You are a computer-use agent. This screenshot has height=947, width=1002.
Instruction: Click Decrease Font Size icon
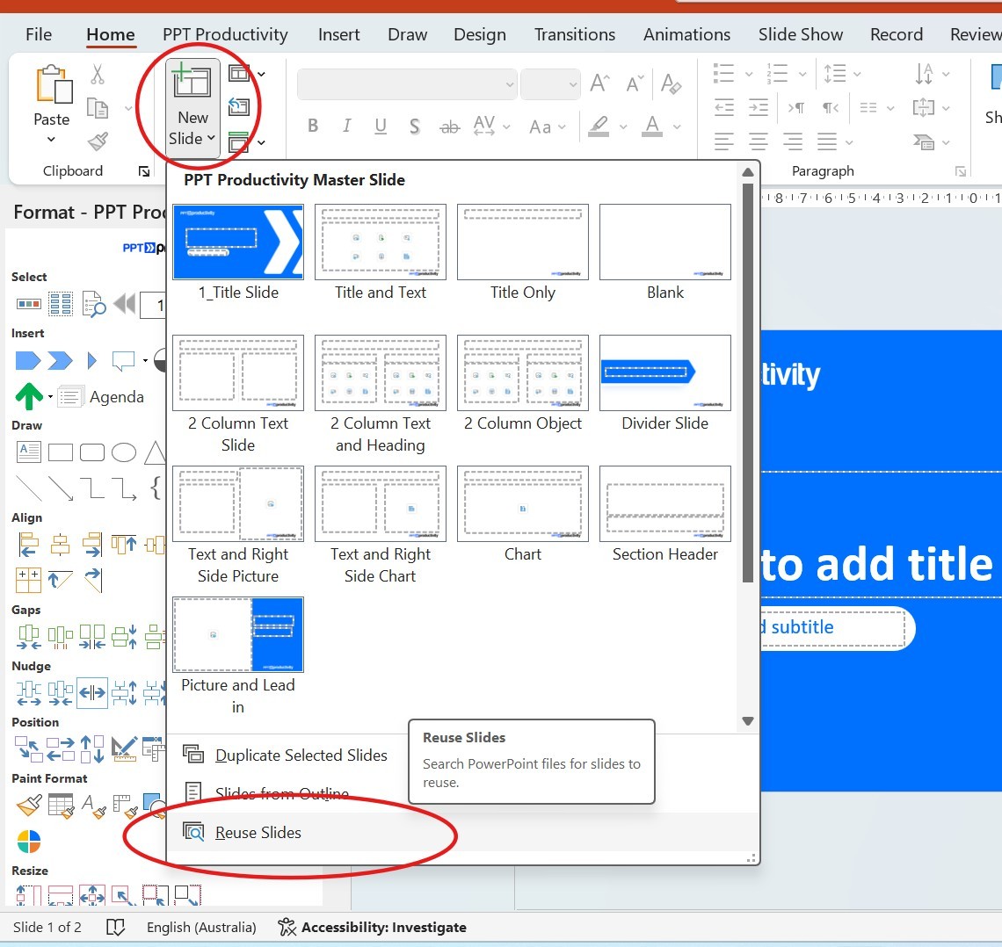click(635, 83)
